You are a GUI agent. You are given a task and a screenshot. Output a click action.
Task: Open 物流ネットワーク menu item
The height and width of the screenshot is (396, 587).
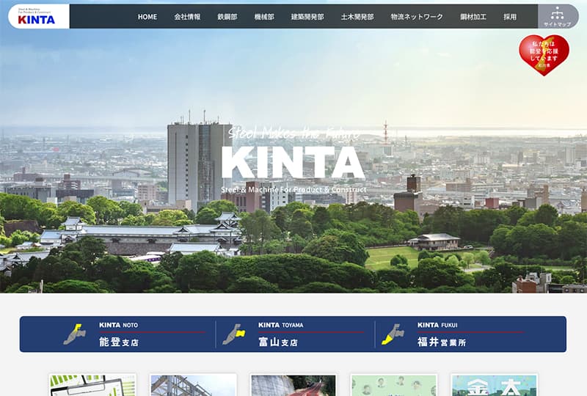tap(417, 17)
